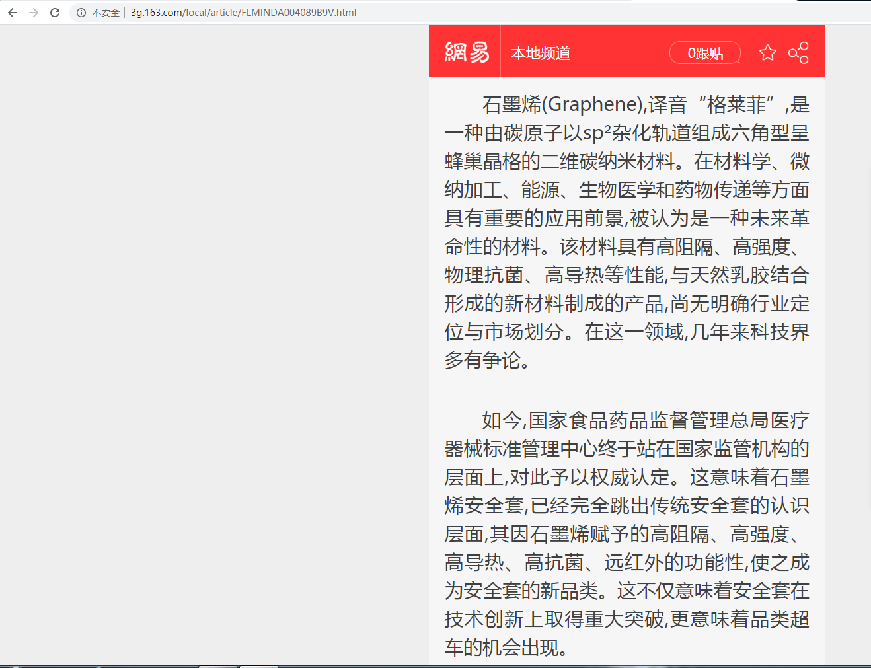871x668 pixels.
Task: Click the line starting 器械标准管理中心
Action: pos(626,449)
